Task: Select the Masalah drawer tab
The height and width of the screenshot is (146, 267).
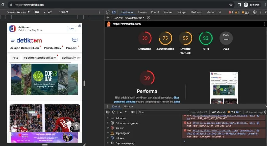Action: [128, 107]
